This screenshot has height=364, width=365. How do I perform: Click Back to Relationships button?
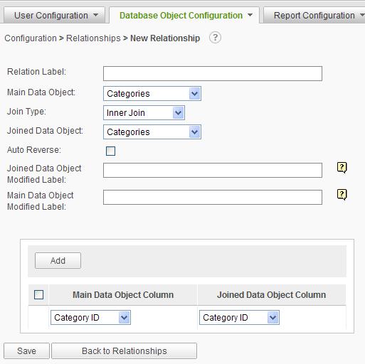click(x=125, y=351)
